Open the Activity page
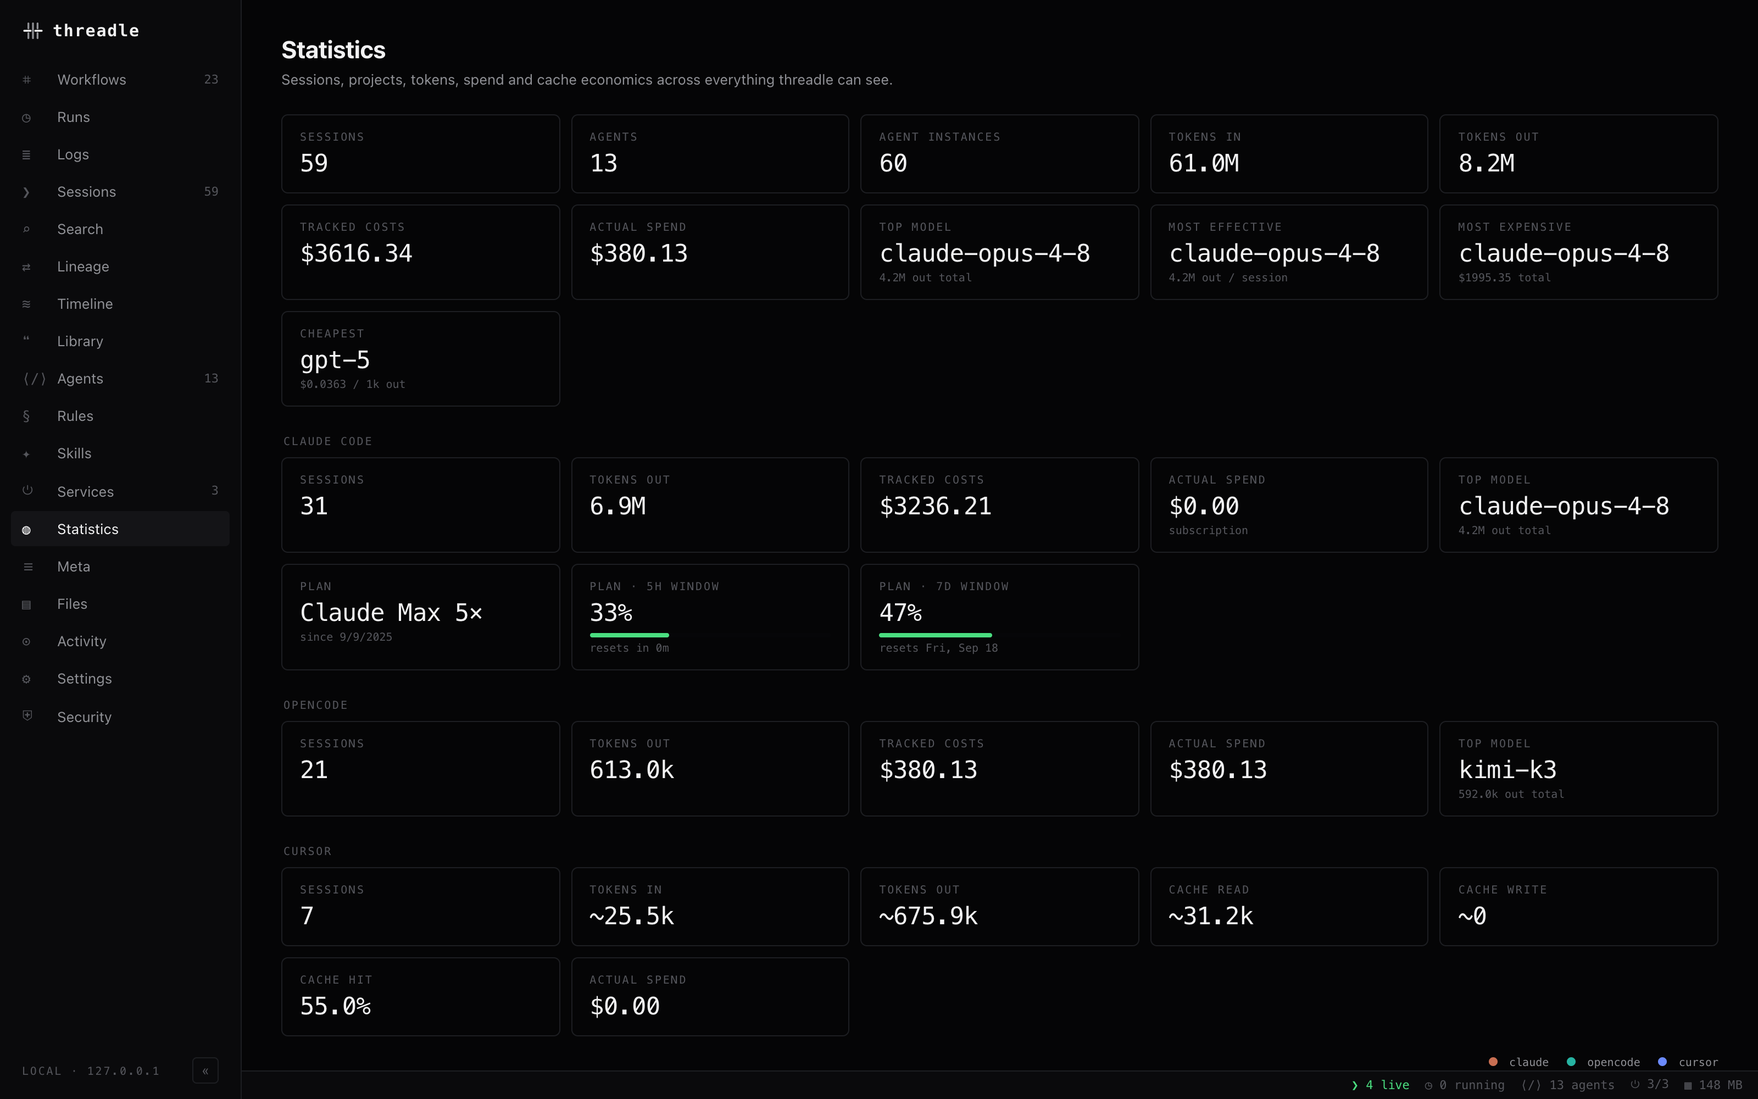The height and width of the screenshot is (1099, 1758). click(x=121, y=642)
